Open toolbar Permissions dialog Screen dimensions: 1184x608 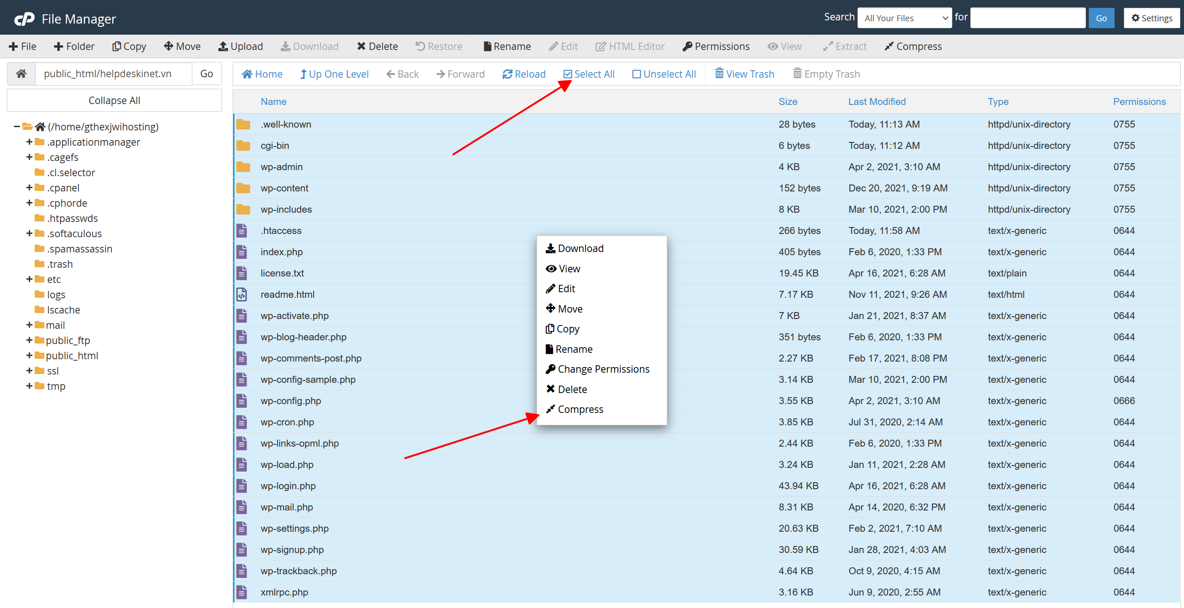pos(716,46)
